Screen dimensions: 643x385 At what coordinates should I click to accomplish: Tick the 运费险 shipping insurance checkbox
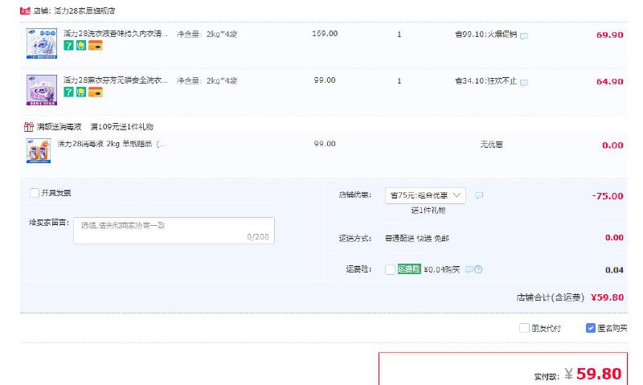click(x=390, y=269)
